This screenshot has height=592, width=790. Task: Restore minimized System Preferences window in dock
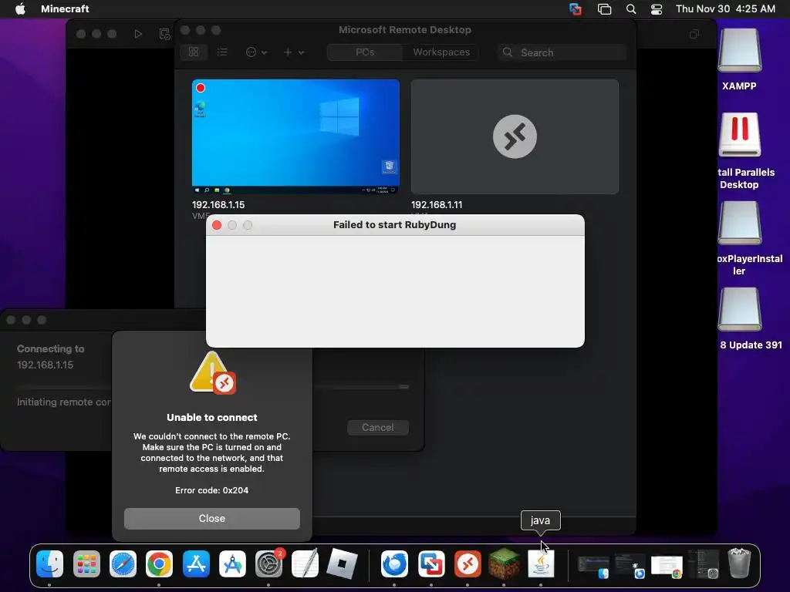coord(703,563)
